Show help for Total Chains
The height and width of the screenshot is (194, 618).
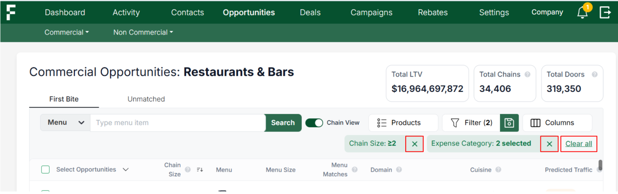coord(527,74)
